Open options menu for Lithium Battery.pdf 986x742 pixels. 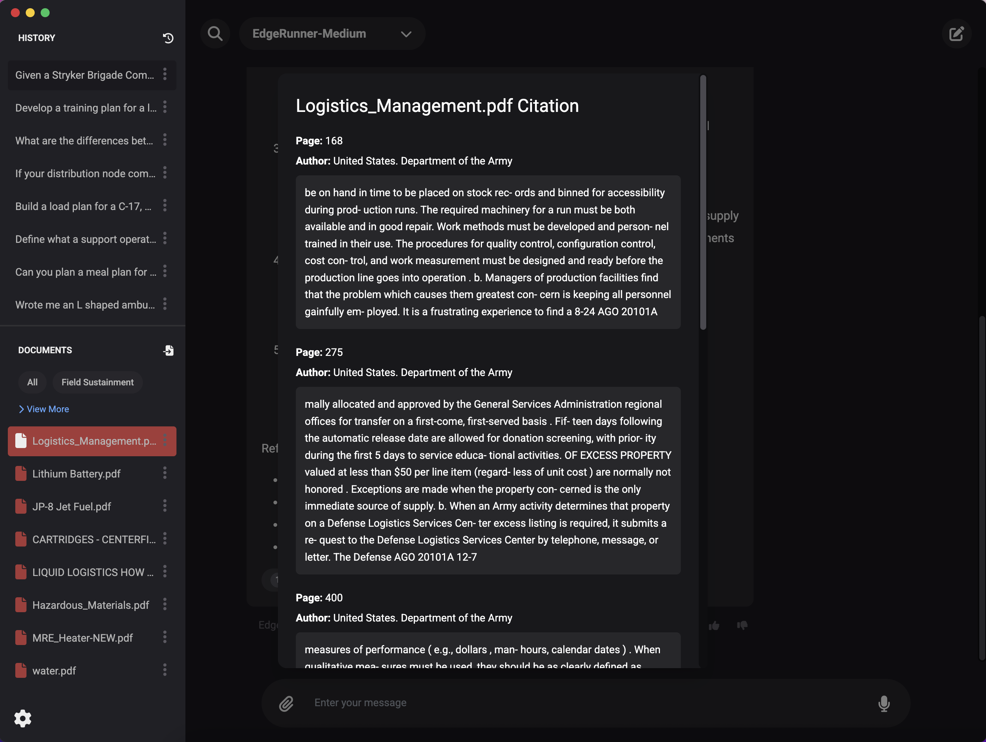click(x=165, y=473)
